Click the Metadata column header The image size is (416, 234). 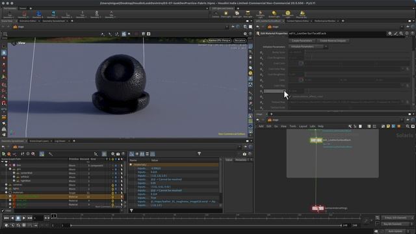[240, 160]
